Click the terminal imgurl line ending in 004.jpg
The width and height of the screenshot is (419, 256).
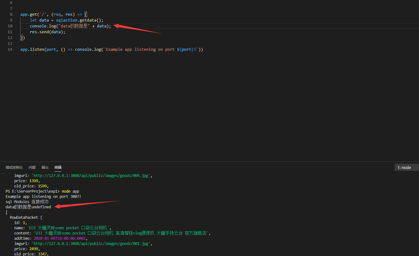point(83,176)
